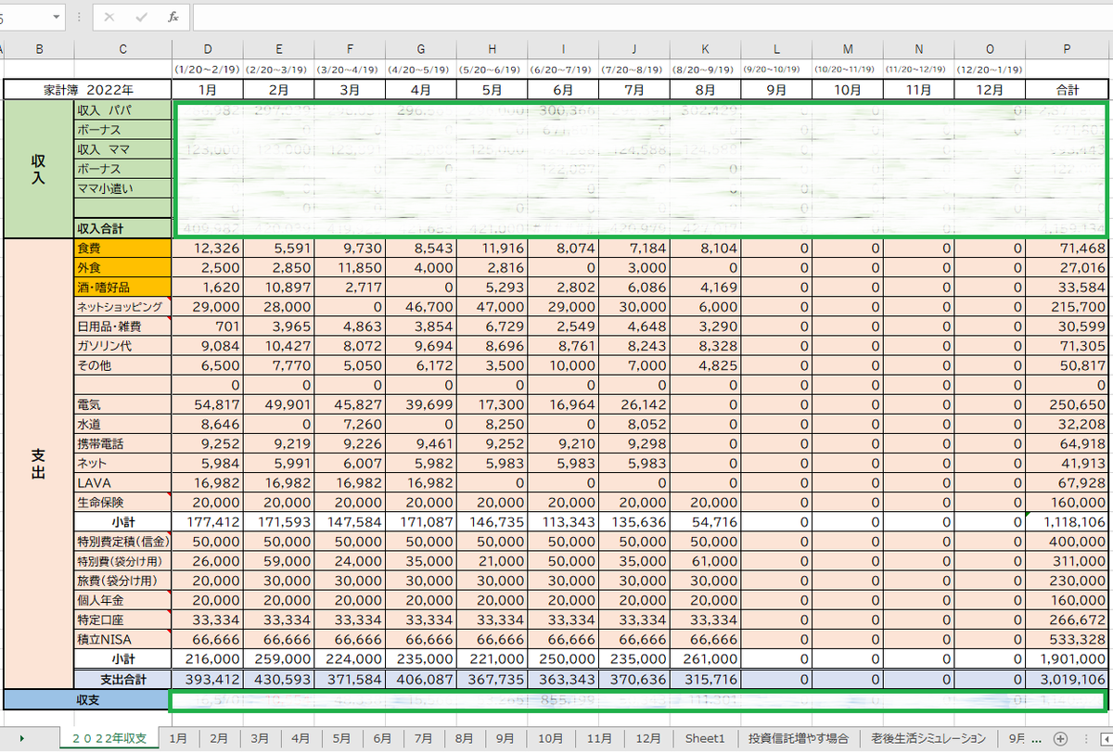This screenshot has height=754, width=1113.
Task: Click the ネットショッピング row label
Action: point(123,306)
